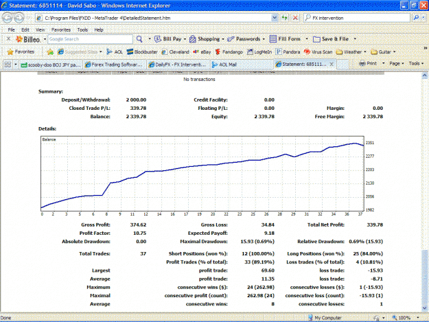
Task: Go back with the browser Back arrow
Action: point(8,18)
